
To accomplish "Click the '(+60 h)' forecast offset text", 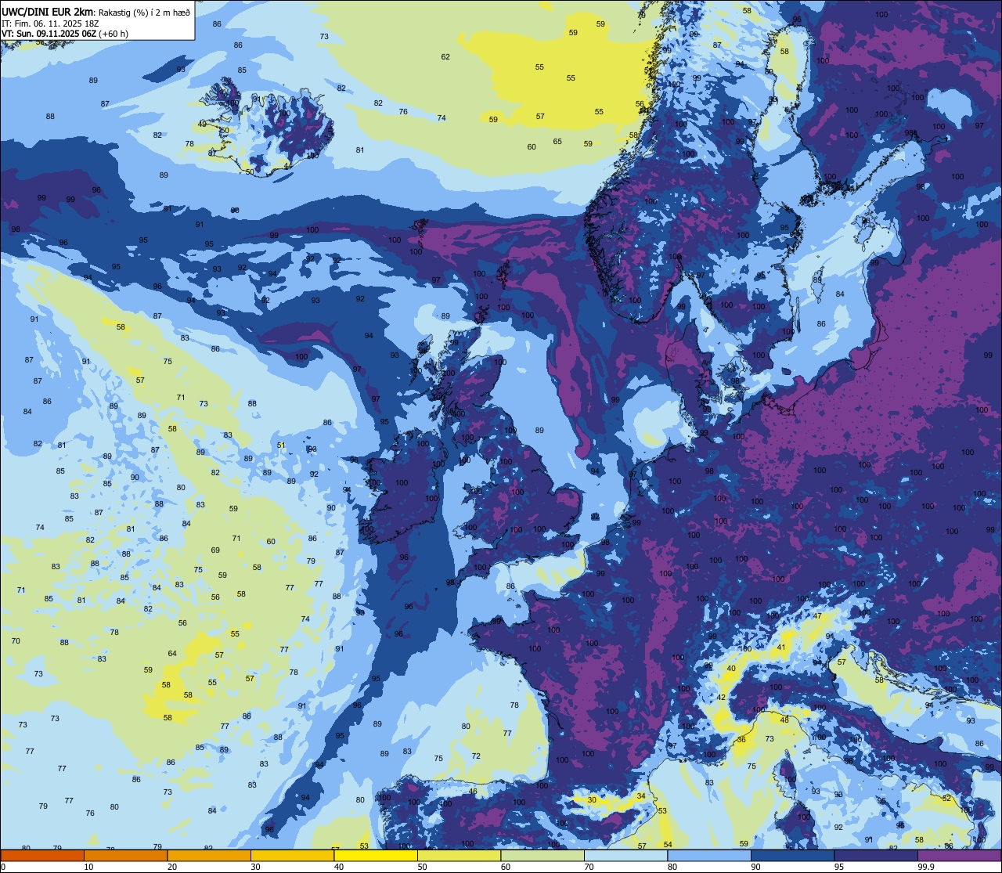I will [x=114, y=33].
